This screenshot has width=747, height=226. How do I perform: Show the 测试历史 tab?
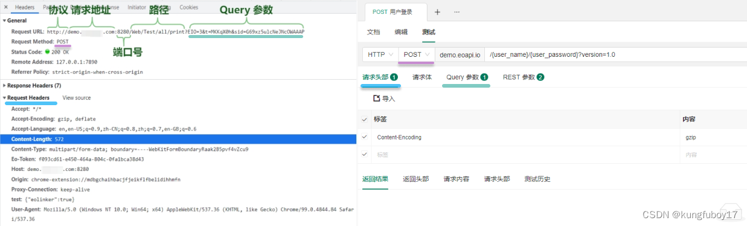tap(537, 179)
